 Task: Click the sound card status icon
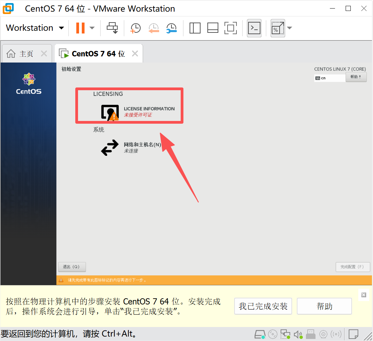(298, 335)
